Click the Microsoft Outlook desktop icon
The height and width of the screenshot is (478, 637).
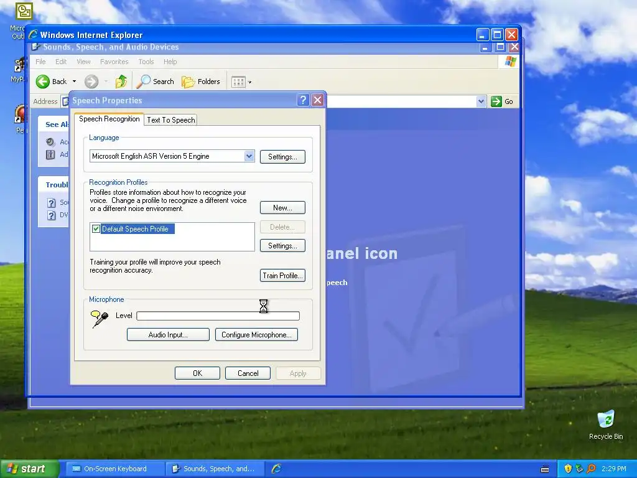tap(24, 11)
